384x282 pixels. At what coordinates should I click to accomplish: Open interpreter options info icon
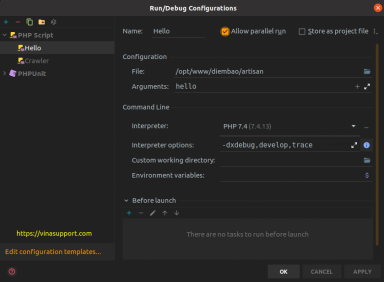tap(366, 145)
